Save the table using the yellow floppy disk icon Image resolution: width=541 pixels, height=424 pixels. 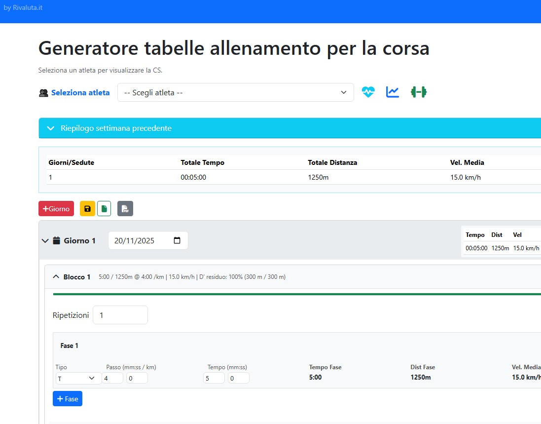click(87, 208)
